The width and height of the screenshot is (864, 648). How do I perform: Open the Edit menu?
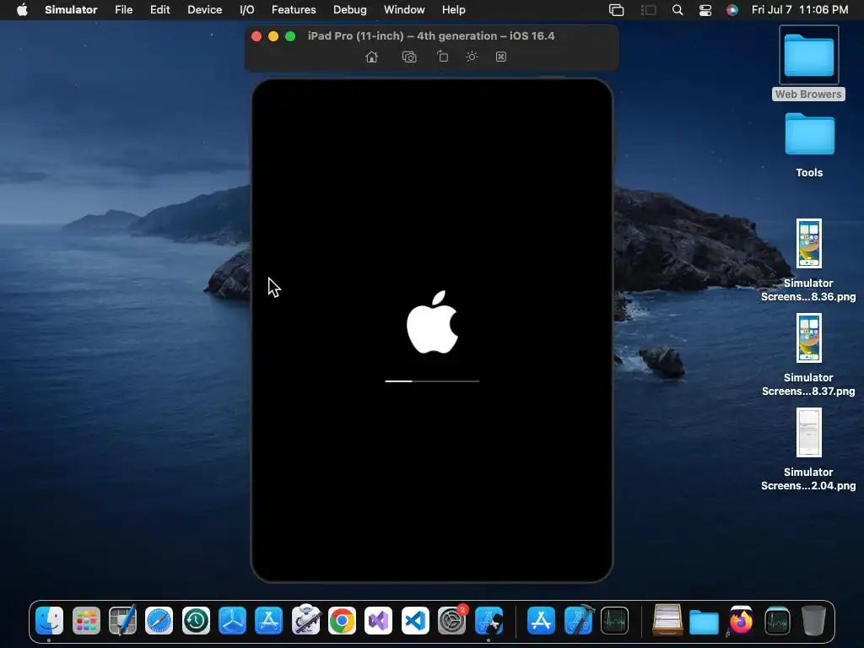pos(159,10)
